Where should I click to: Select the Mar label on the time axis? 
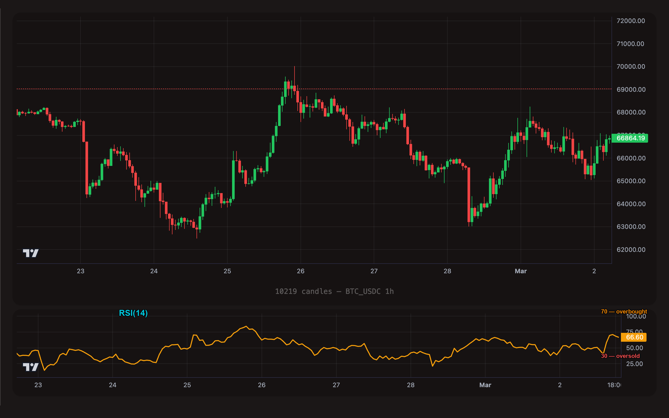click(x=521, y=271)
